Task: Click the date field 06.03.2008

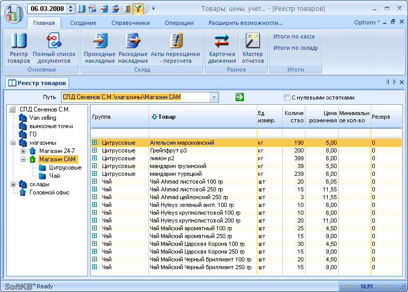Action: pos(47,9)
